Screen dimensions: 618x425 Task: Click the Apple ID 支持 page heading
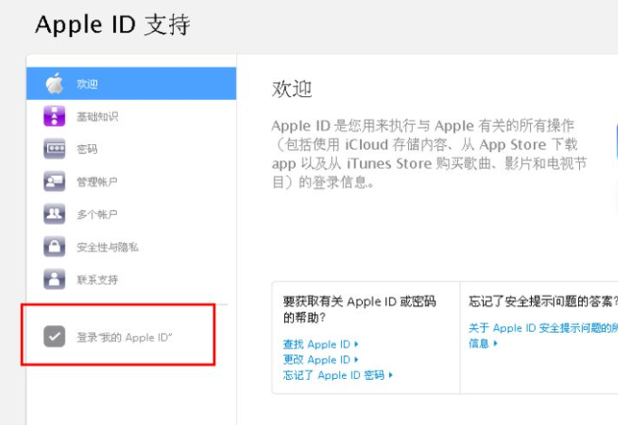pyautogui.click(x=112, y=24)
